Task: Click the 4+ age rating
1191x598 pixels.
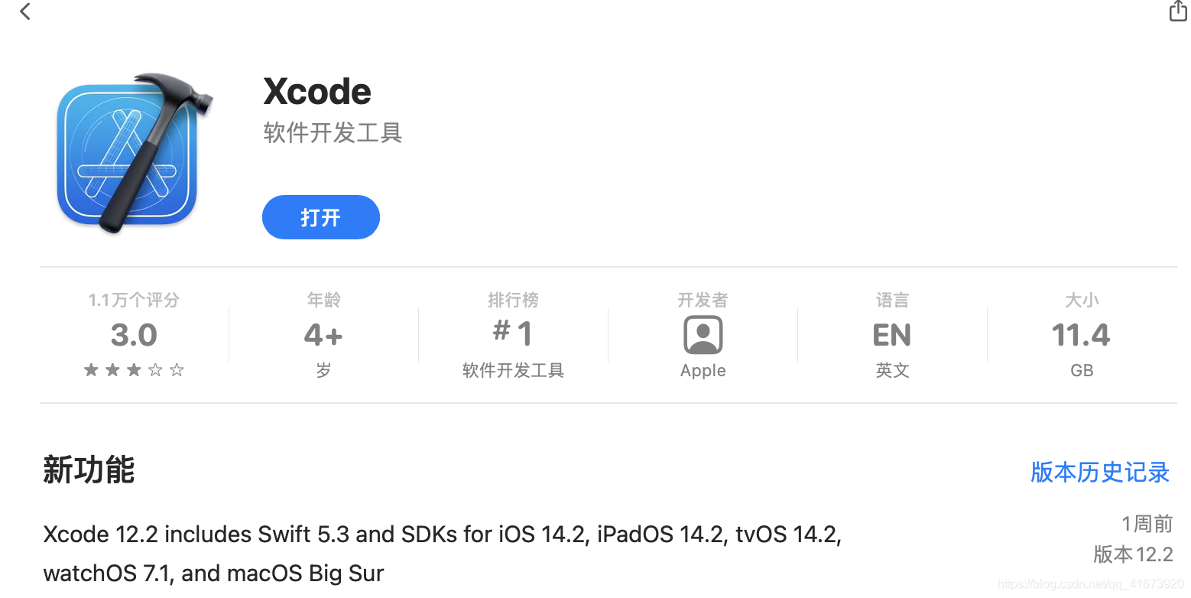Action: coord(323,334)
